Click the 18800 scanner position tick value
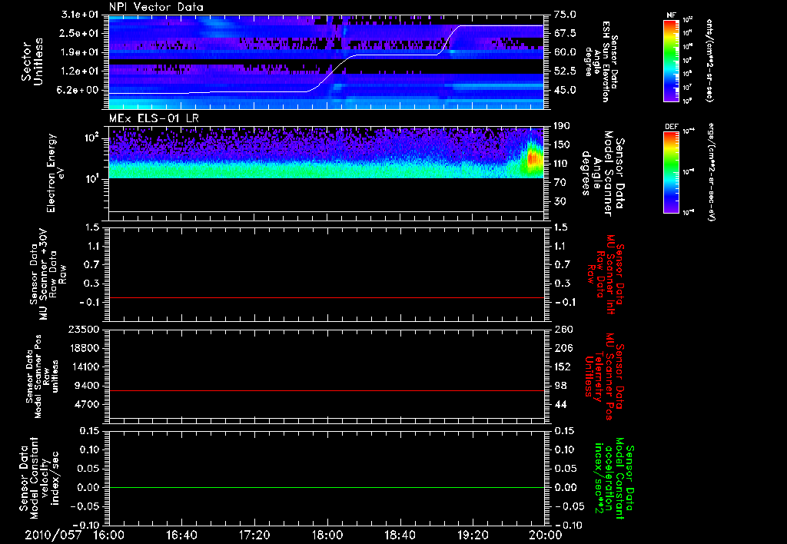The height and width of the screenshot is (544, 787). [85, 348]
